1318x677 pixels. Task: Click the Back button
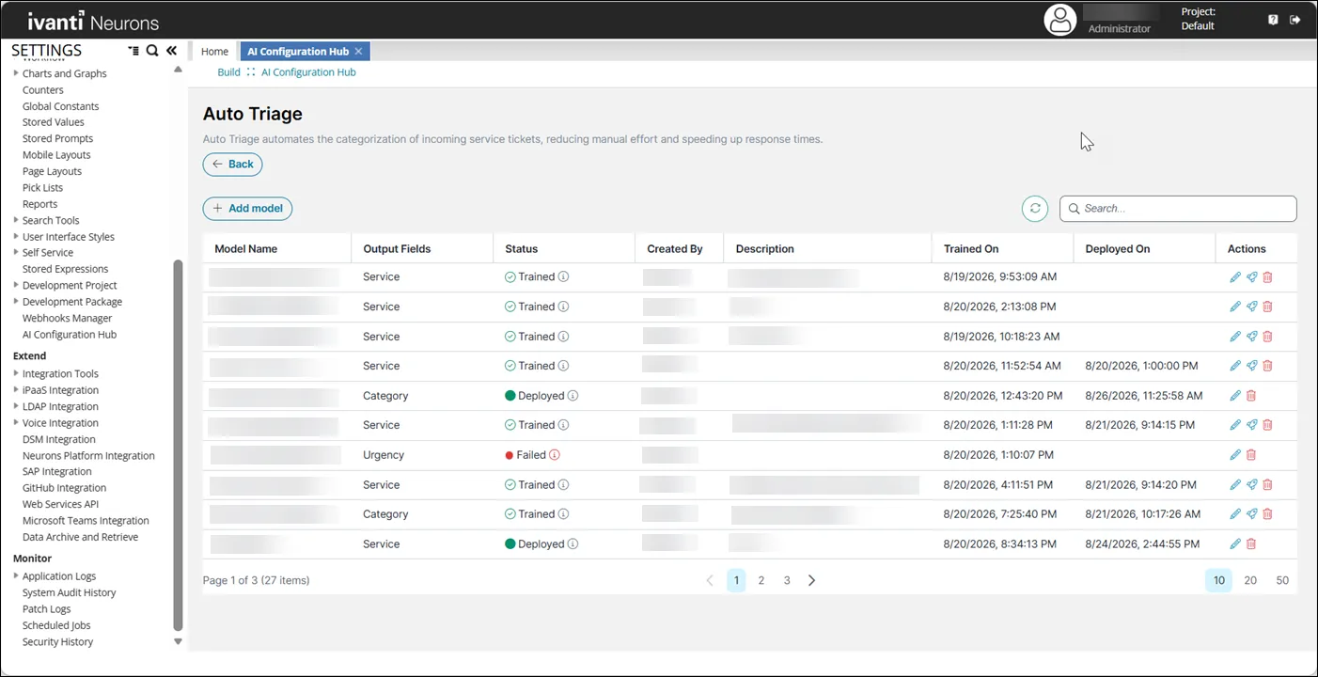point(232,165)
